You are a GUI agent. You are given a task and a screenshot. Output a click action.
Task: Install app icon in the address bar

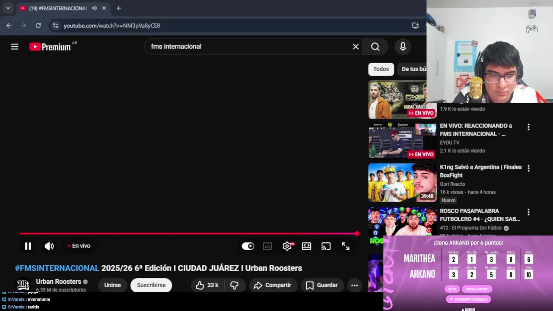415,25
